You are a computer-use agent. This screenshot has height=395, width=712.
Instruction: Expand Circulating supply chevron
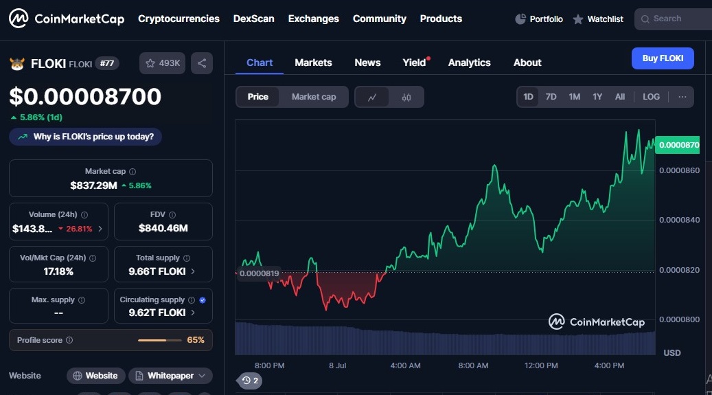tap(193, 313)
